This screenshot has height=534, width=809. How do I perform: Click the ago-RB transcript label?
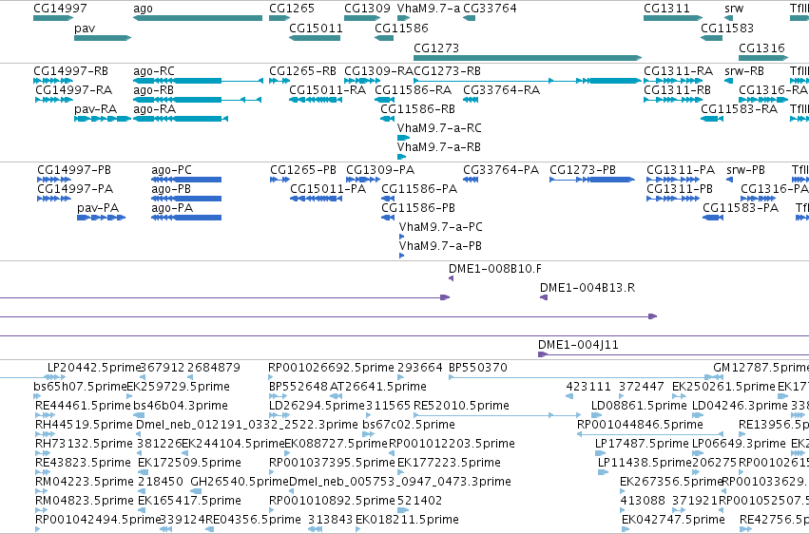pyautogui.click(x=153, y=90)
